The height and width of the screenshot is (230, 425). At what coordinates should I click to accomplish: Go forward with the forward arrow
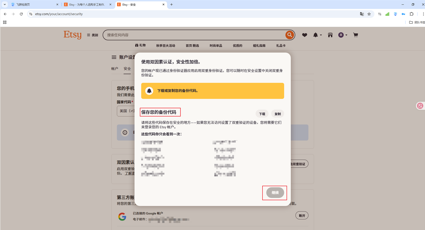[13, 14]
